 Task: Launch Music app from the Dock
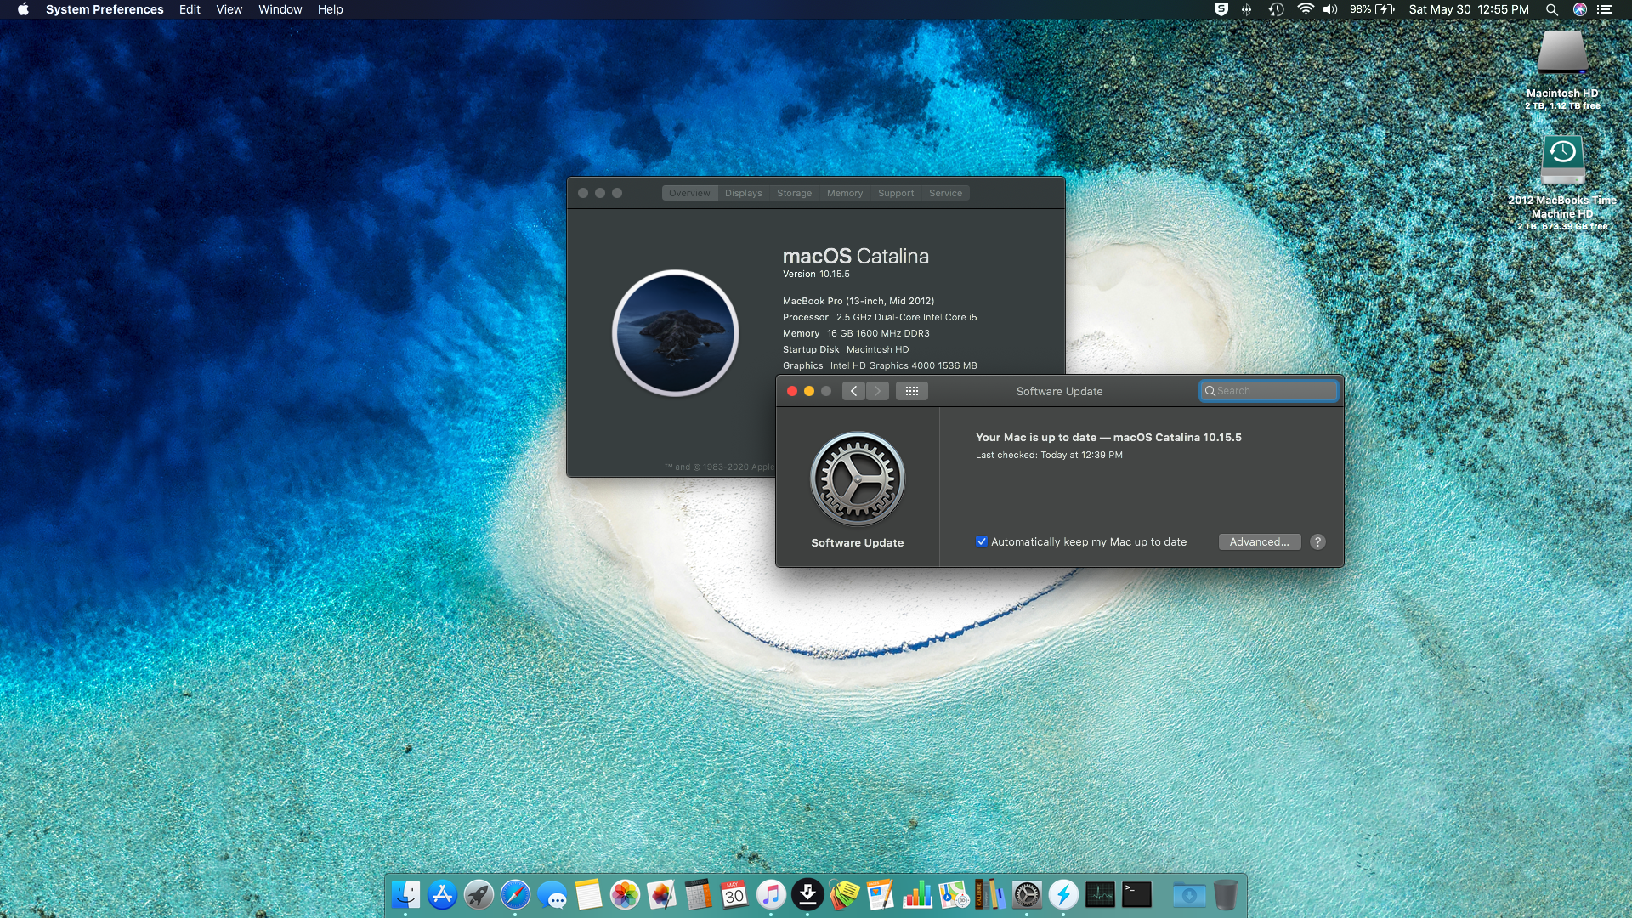771,894
